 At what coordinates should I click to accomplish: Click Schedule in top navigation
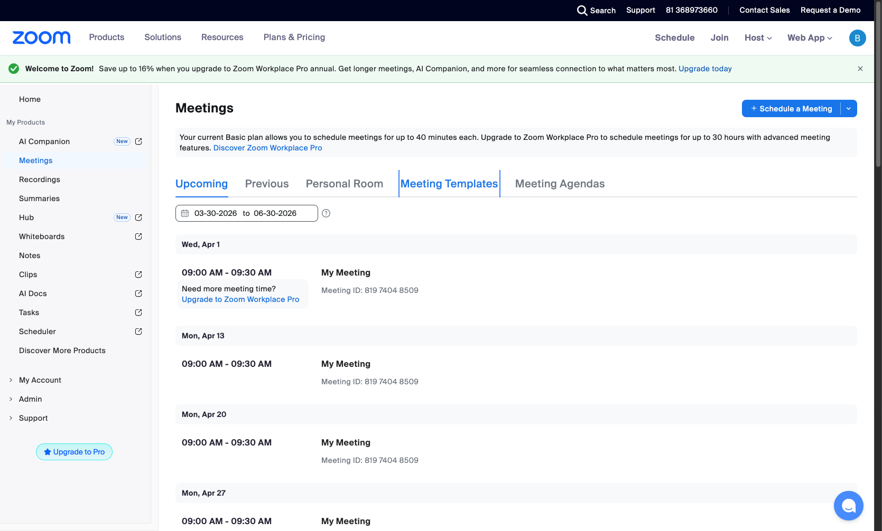tap(675, 38)
